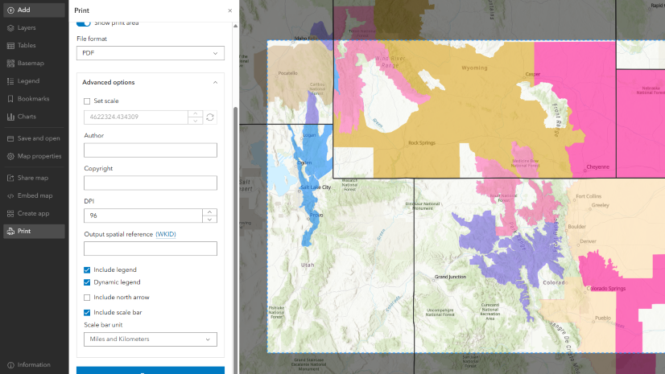Image resolution: width=665 pixels, height=374 pixels.
Task: Click the scale value input 4622324.434309
Action: [x=136, y=117]
